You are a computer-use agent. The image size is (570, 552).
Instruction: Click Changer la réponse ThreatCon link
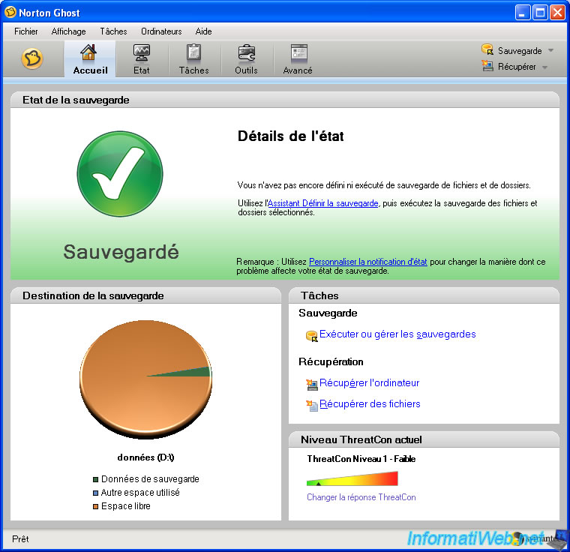361,497
